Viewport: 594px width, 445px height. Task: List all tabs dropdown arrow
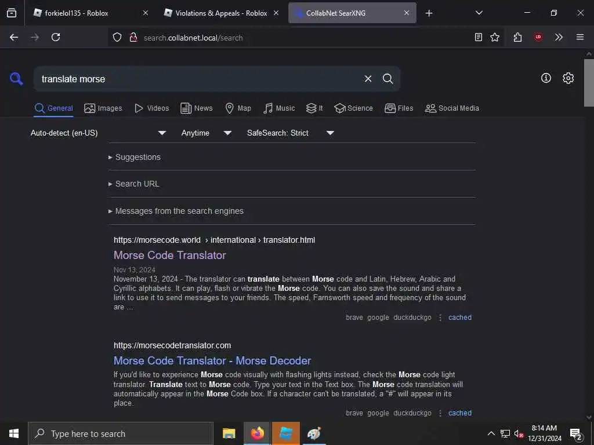point(479,13)
